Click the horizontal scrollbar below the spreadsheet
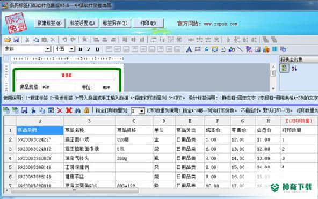318x199 pixels. click(x=75, y=190)
